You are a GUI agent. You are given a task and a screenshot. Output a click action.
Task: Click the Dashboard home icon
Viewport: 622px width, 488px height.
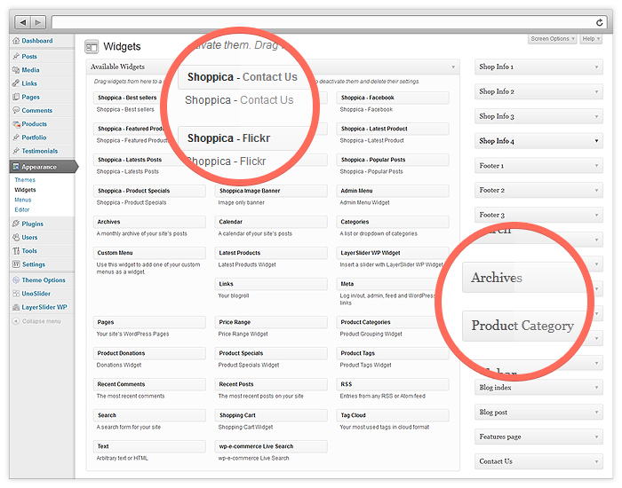[16, 41]
